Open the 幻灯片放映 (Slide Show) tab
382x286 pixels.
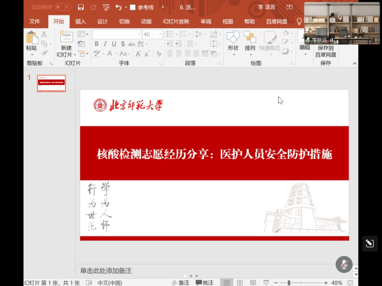click(x=175, y=21)
